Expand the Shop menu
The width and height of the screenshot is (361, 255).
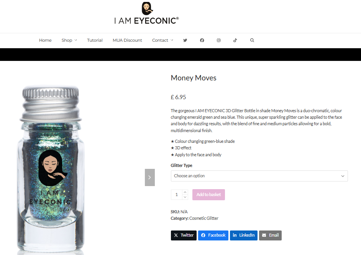pyautogui.click(x=69, y=40)
